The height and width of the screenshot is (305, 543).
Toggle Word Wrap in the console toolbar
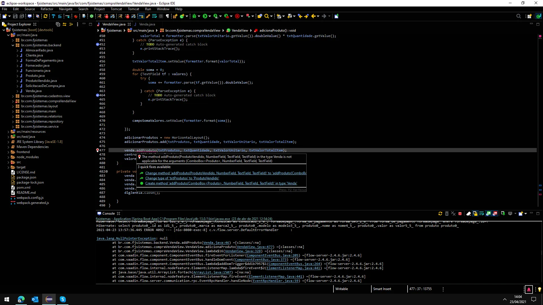pos(482,214)
